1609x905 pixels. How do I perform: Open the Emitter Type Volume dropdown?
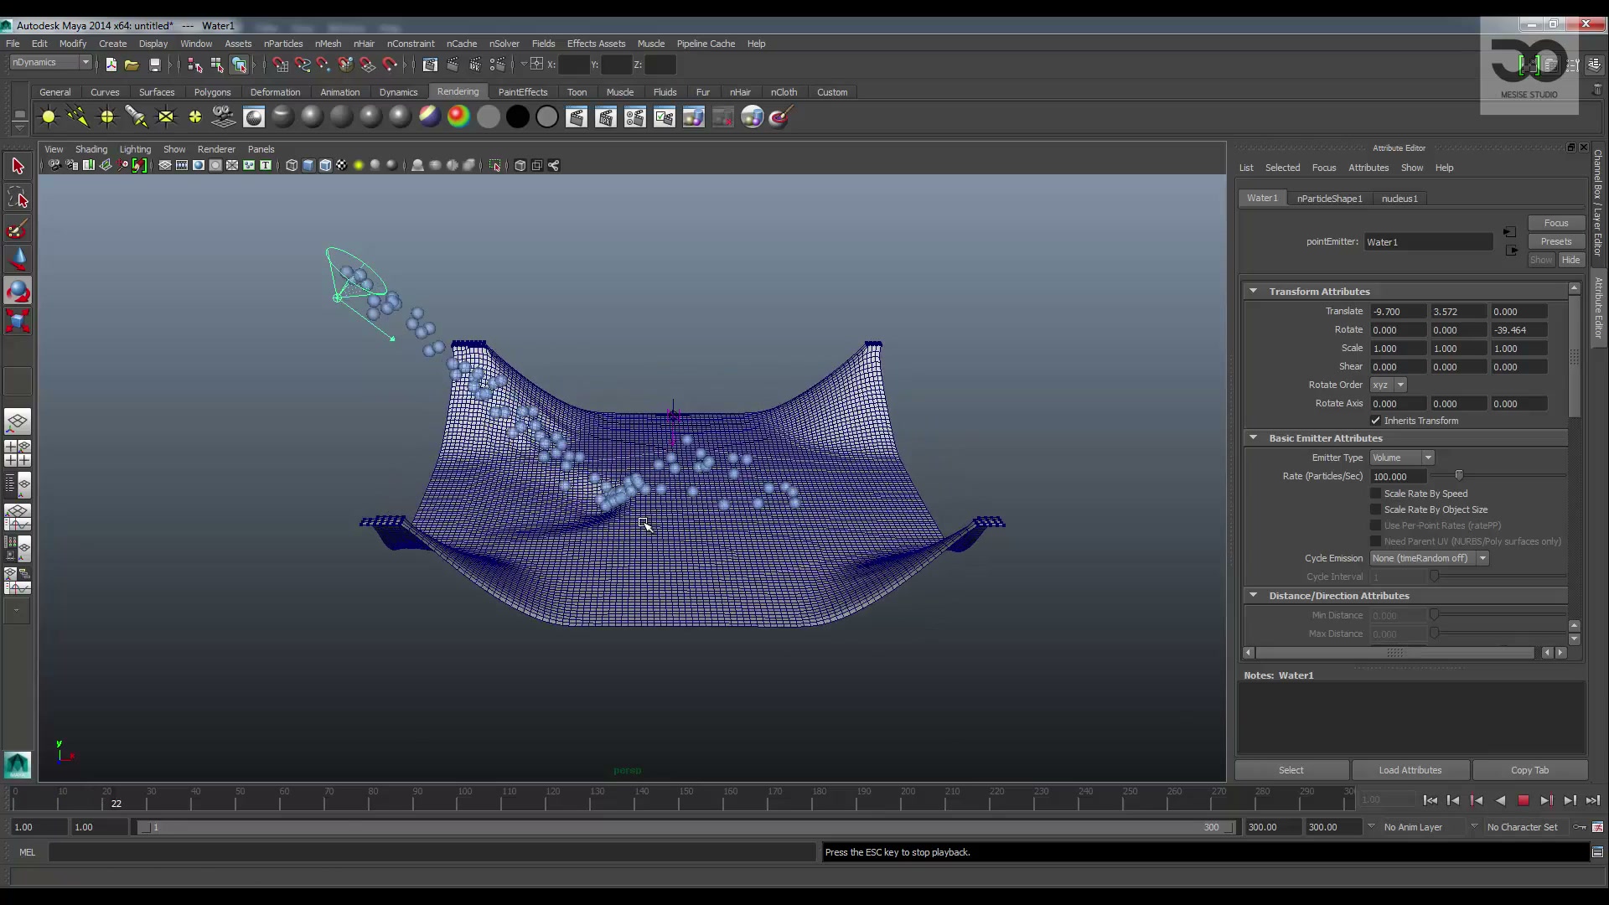coord(1403,458)
